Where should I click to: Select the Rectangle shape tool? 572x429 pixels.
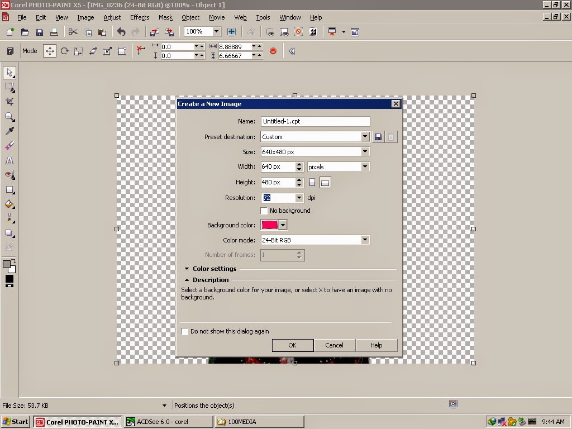point(10,190)
